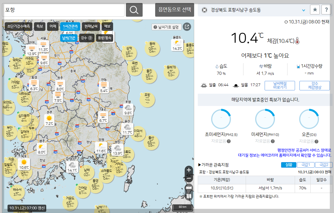Zoom in the map with plus button
Image resolution: width=334 pixels, height=213 pixels.
click(x=189, y=170)
